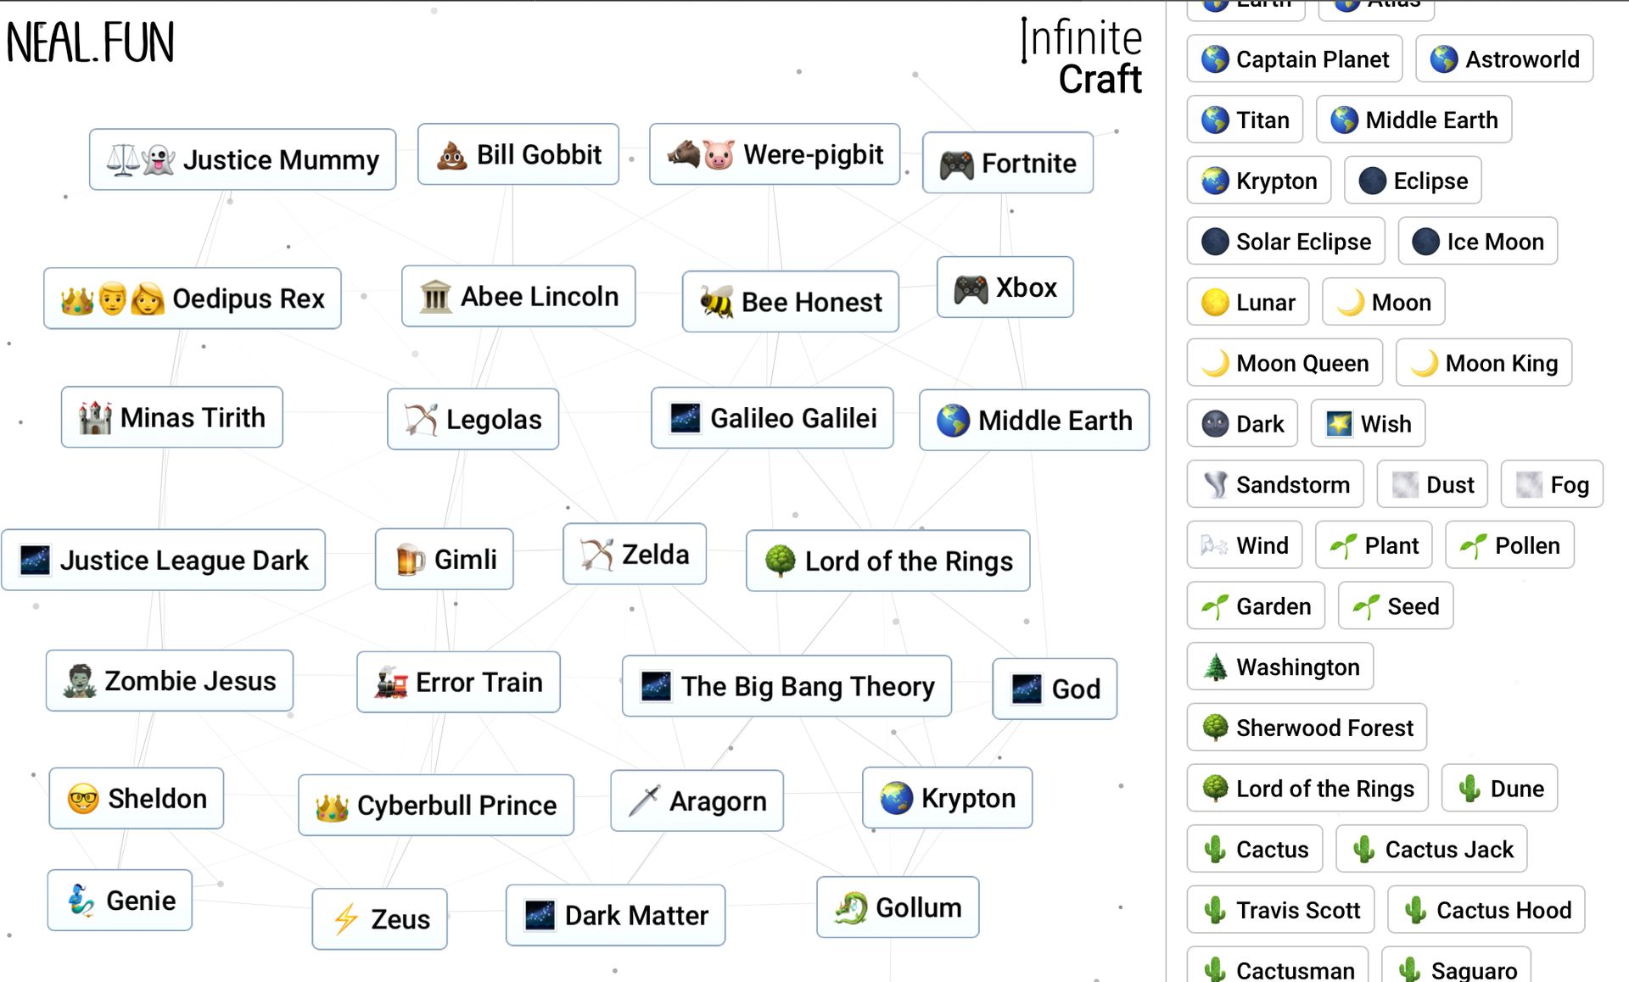The image size is (1629, 982).
Task: Click the lightning bolt icon on Zeus
Action: coord(346,919)
